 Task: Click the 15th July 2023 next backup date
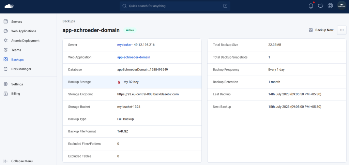[295, 106]
